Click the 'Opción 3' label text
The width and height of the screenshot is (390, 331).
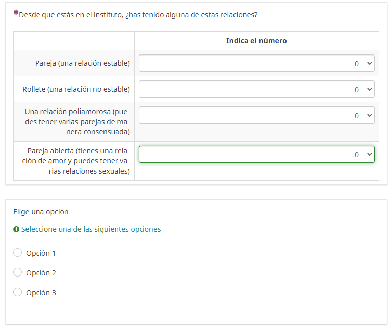tap(41, 293)
